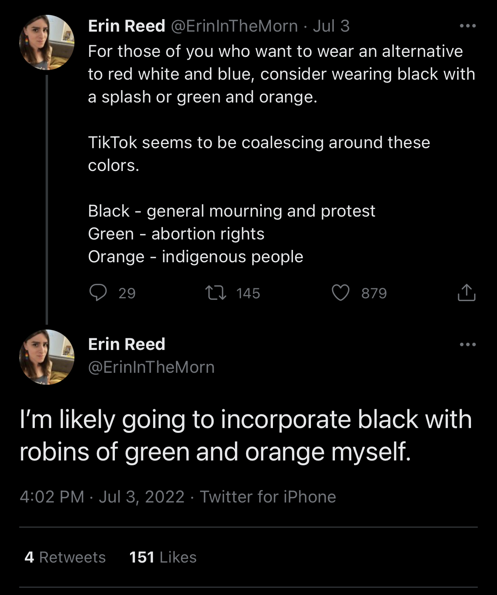The width and height of the screenshot is (497, 595).
Task: Click the Jul 3 date on the first tweet
Action: point(331,26)
